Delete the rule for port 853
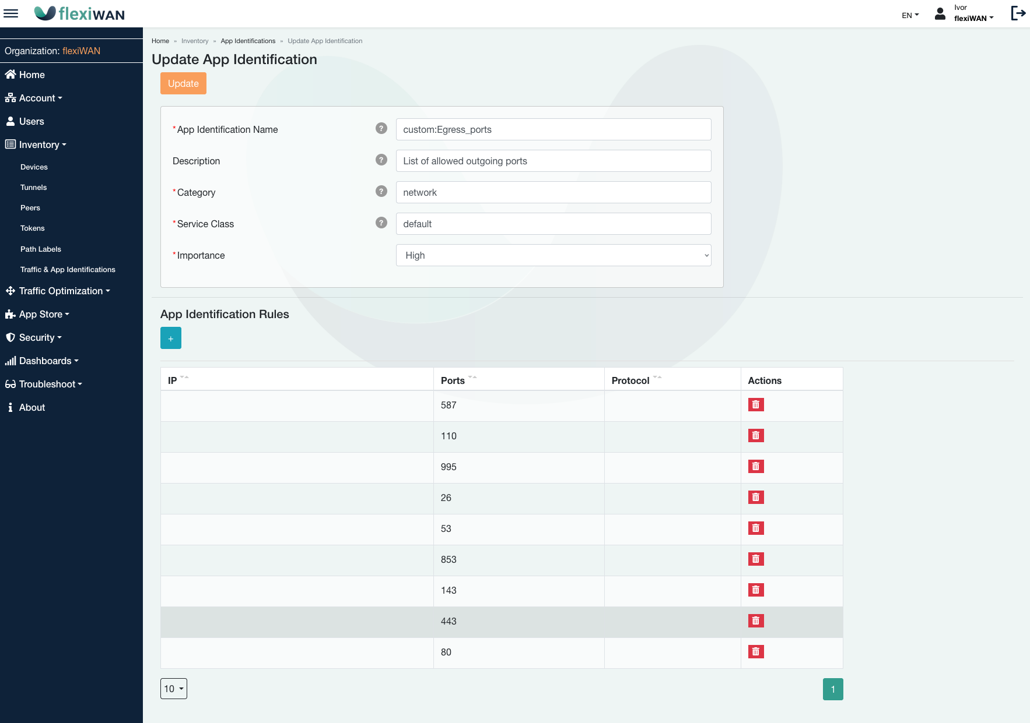1030x723 pixels. coord(756,559)
